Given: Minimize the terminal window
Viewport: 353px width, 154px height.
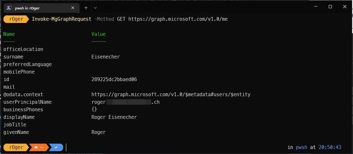Looking at the screenshot, I should click(315, 7).
